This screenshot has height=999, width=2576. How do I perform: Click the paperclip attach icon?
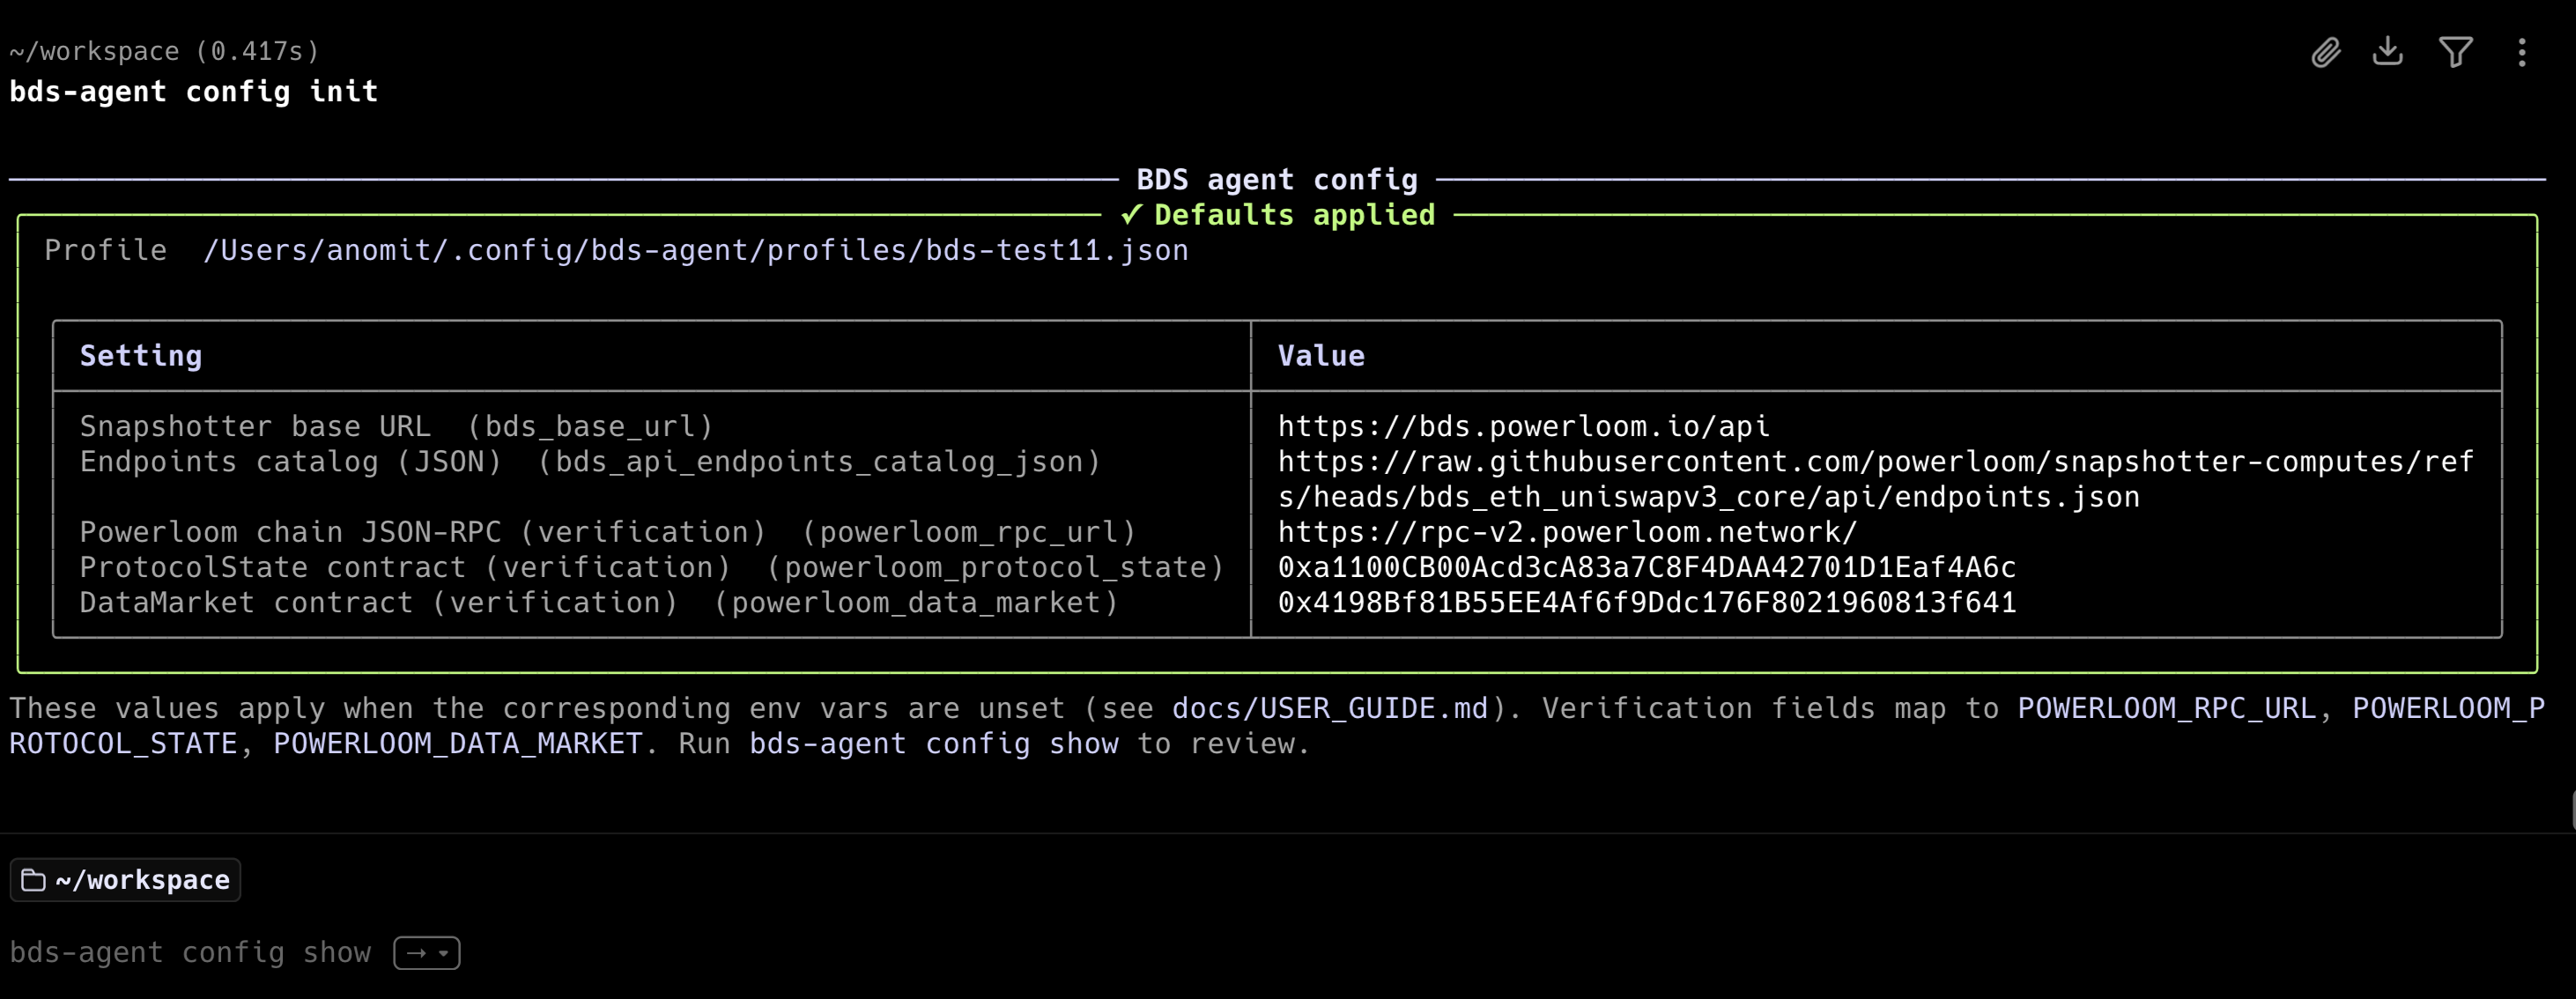pyautogui.click(x=2326, y=52)
